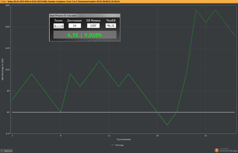
Task: Click the filter description bar text
Action: click(60, 1)
